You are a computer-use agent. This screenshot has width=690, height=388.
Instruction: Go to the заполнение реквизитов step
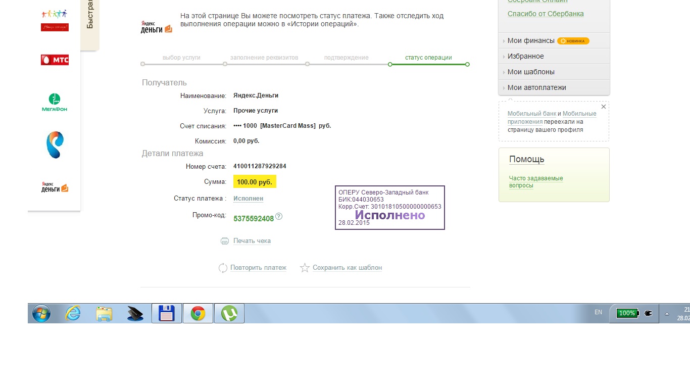pyautogui.click(x=264, y=58)
